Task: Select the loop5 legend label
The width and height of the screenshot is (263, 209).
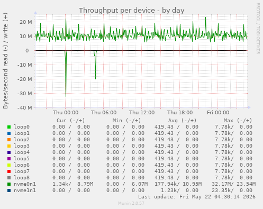Action: pyautogui.click(x=22, y=159)
